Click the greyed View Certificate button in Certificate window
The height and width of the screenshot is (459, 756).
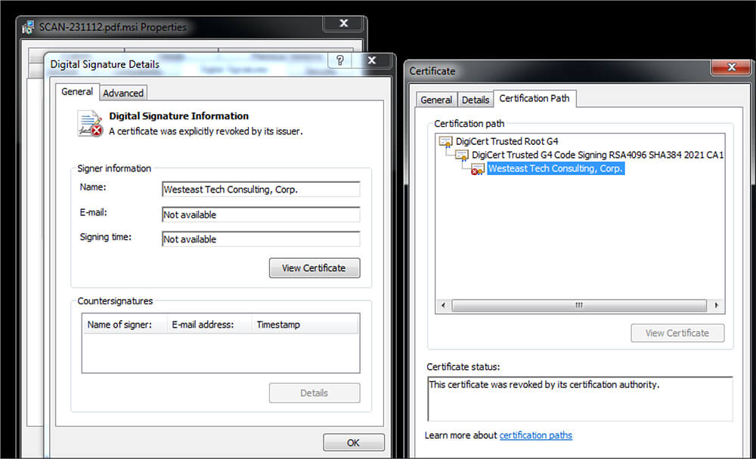[677, 333]
